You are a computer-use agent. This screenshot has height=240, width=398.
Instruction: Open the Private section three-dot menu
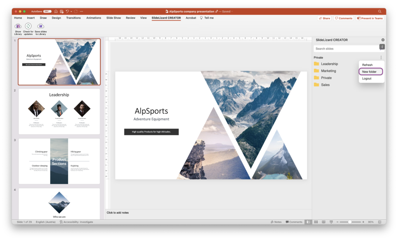click(381, 57)
